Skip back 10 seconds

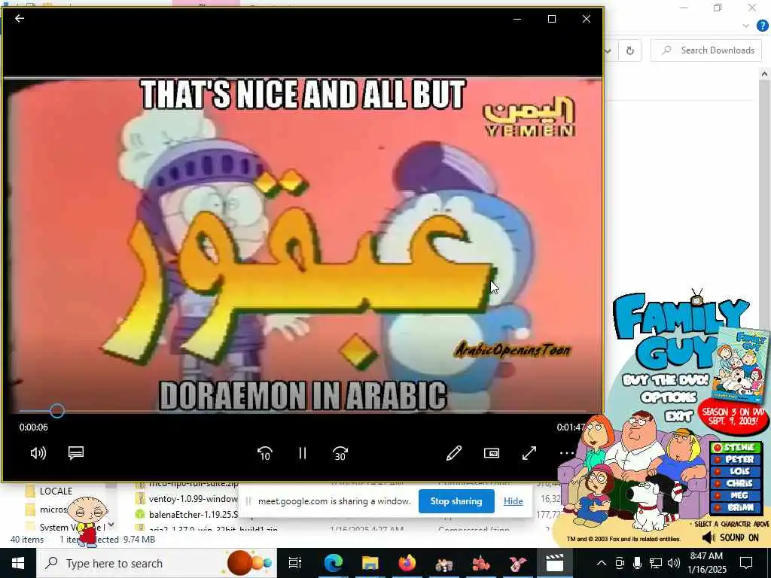pyautogui.click(x=264, y=453)
